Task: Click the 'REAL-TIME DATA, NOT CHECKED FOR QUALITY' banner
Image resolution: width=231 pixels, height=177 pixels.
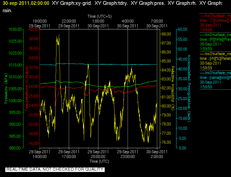Action: pos(55,169)
